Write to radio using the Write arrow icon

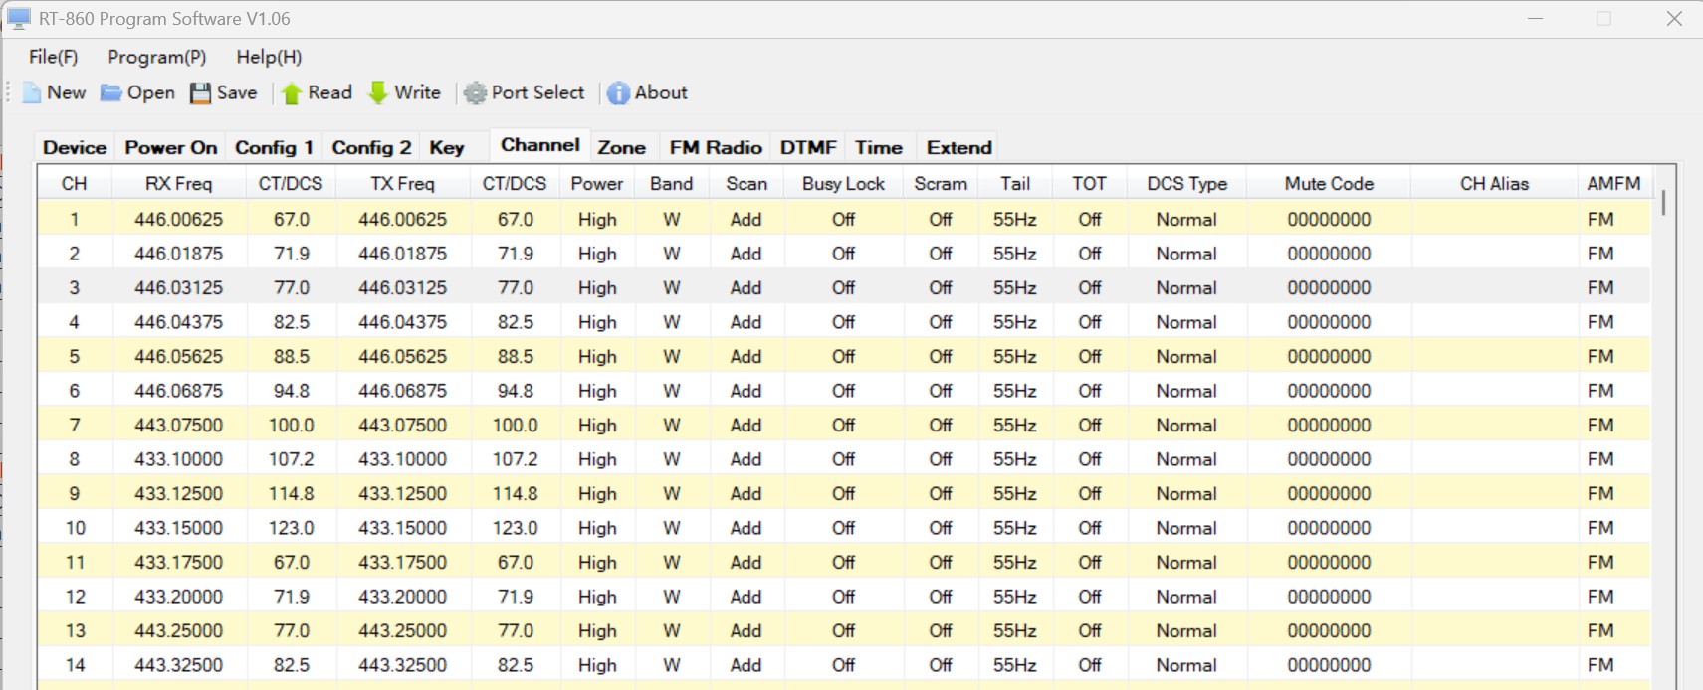point(378,93)
